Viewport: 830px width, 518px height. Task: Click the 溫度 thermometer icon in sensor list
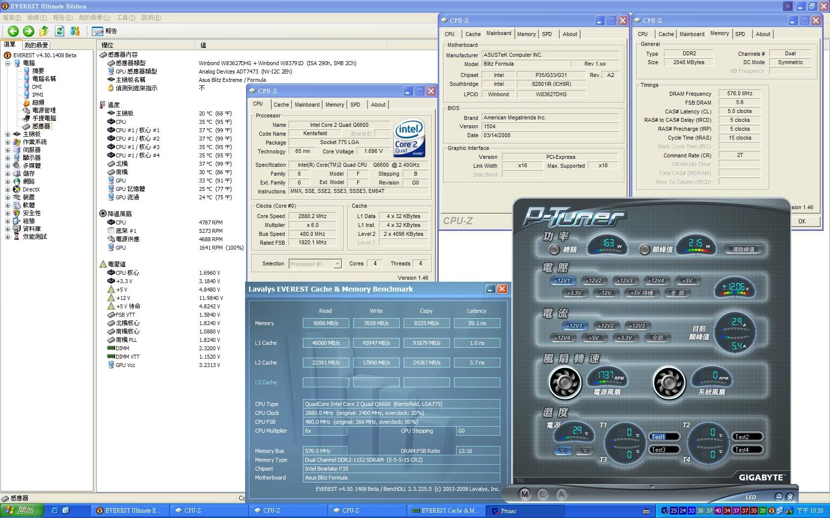click(103, 105)
